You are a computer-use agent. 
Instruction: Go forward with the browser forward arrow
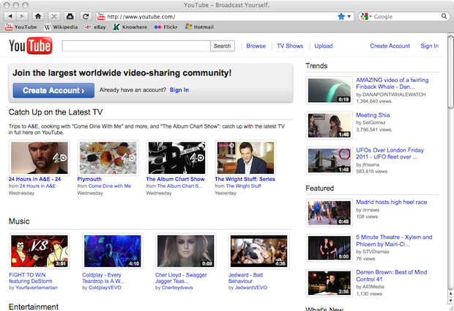[22, 16]
